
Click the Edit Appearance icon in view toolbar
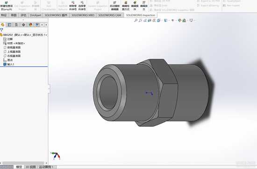(179, 21)
